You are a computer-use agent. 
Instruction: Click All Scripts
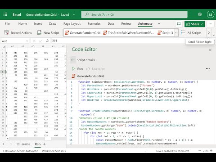(x=191, y=33)
